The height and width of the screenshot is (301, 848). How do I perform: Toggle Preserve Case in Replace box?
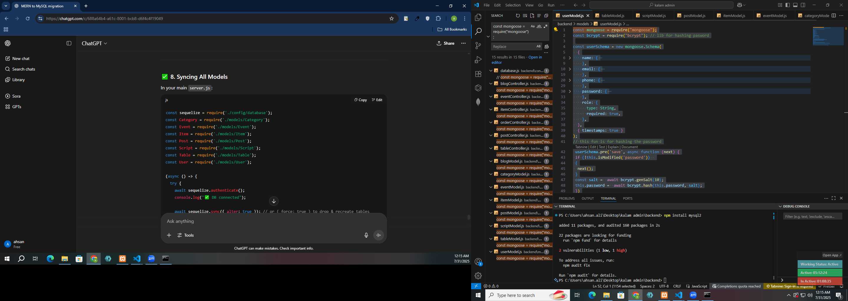pyautogui.click(x=538, y=46)
